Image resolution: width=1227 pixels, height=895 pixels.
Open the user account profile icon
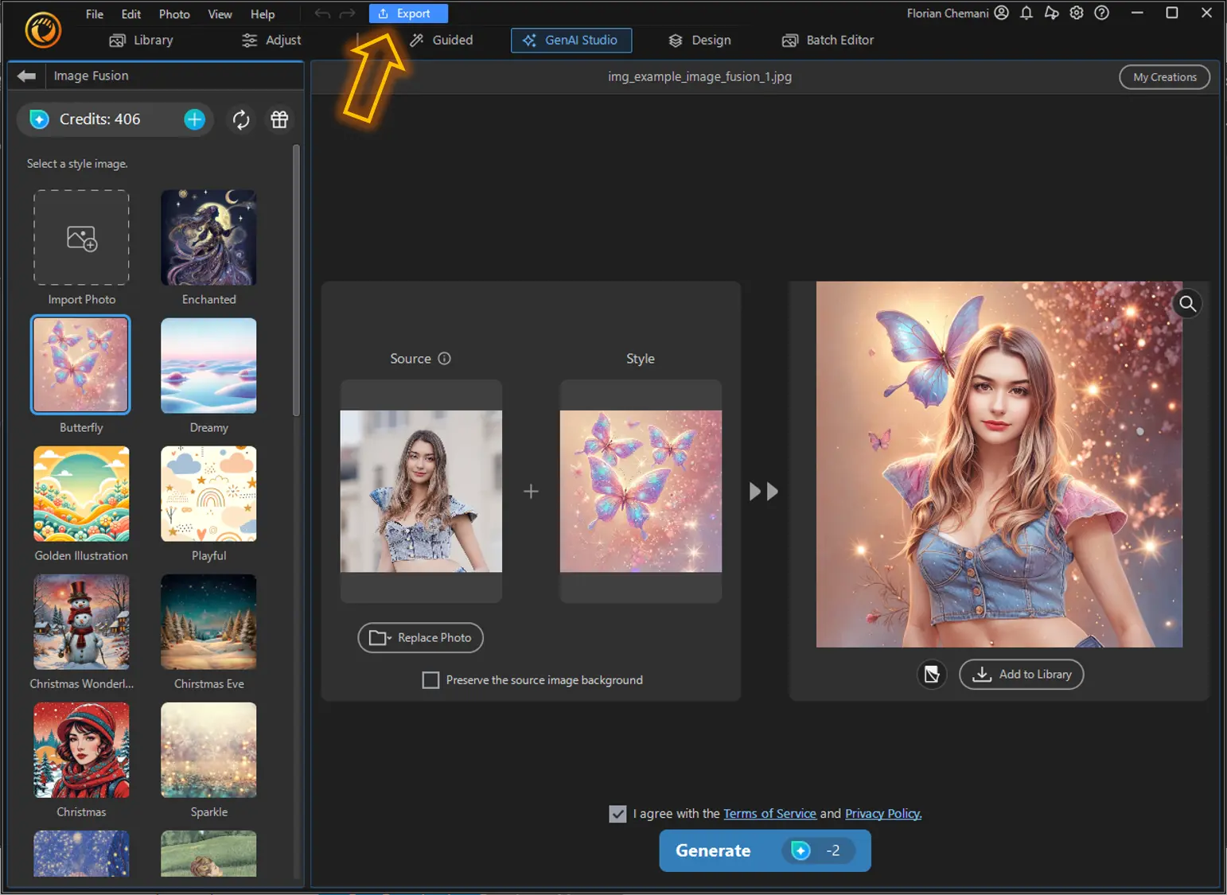[1001, 13]
